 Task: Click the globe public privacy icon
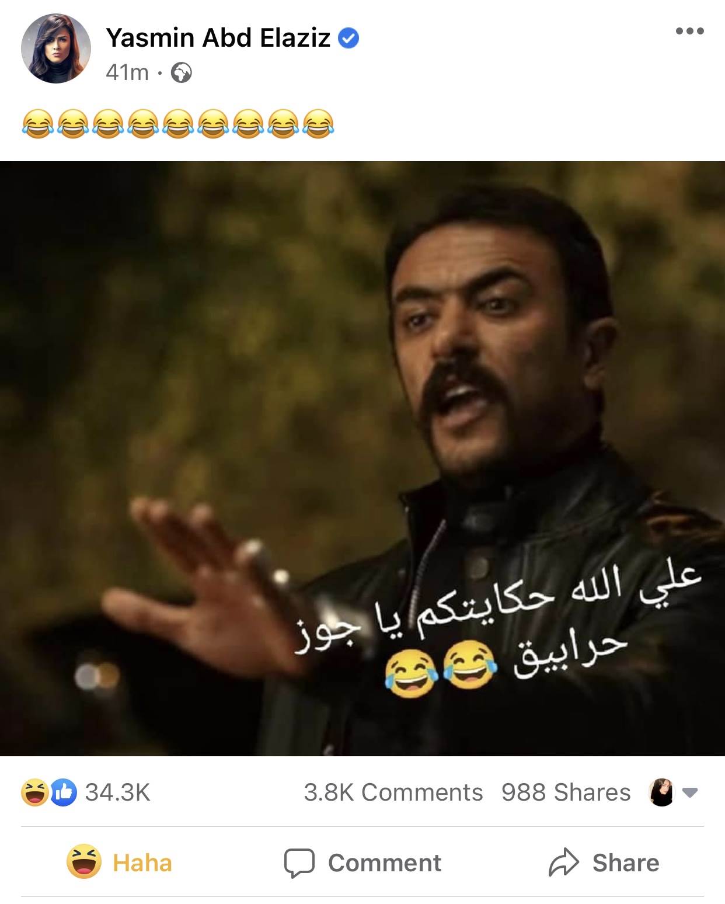click(x=182, y=73)
